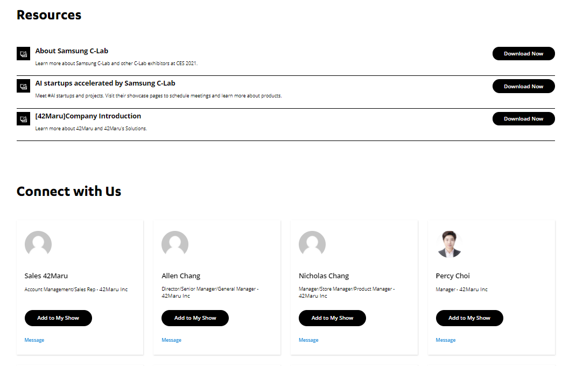
Task: Click the 'Learn more about Samsung C-Lab' description
Action: 116,64
